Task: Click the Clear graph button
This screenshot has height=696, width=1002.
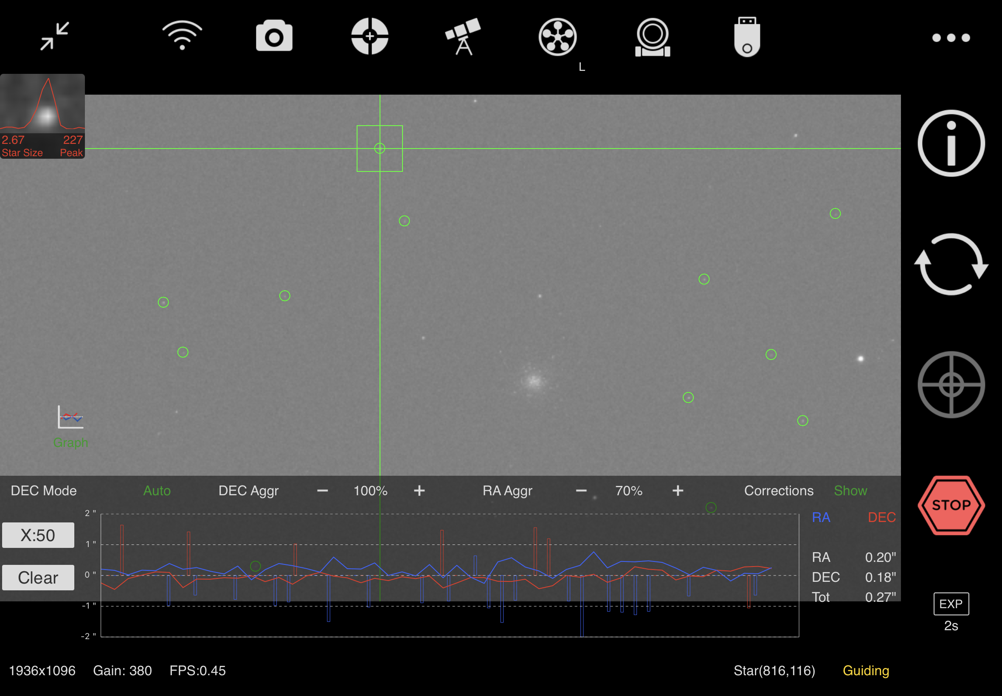Action: point(38,578)
